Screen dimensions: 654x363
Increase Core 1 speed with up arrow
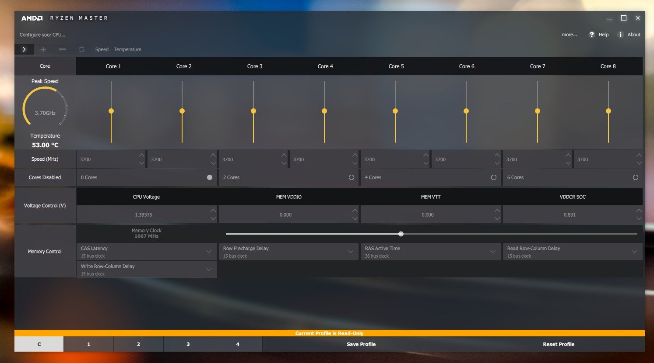point(142,155)
